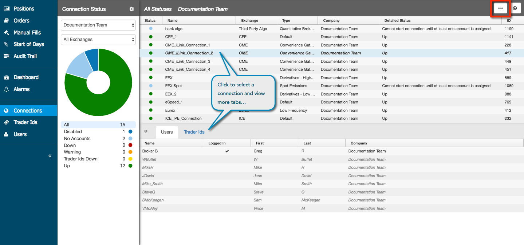
Task: Collapse the lower details panel chevron
Action: pyautogui.click(x=146, y=131)
